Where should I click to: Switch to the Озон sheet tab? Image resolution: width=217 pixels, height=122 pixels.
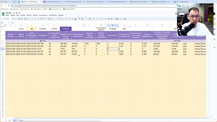22,120
